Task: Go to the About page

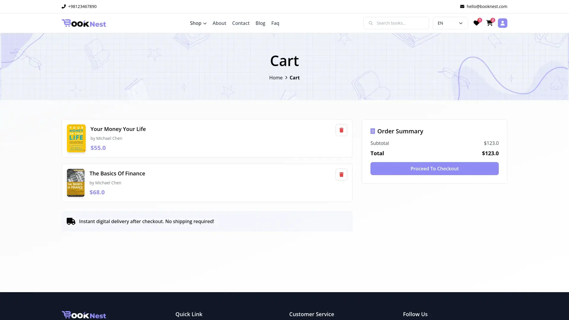Action: pyautogui.click(x=219, y=23)
